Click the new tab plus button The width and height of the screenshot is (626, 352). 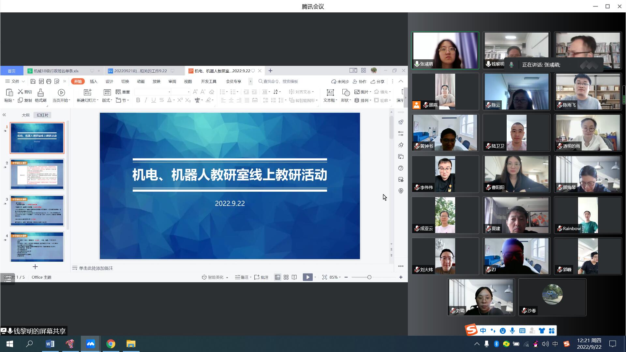point(270,71)
